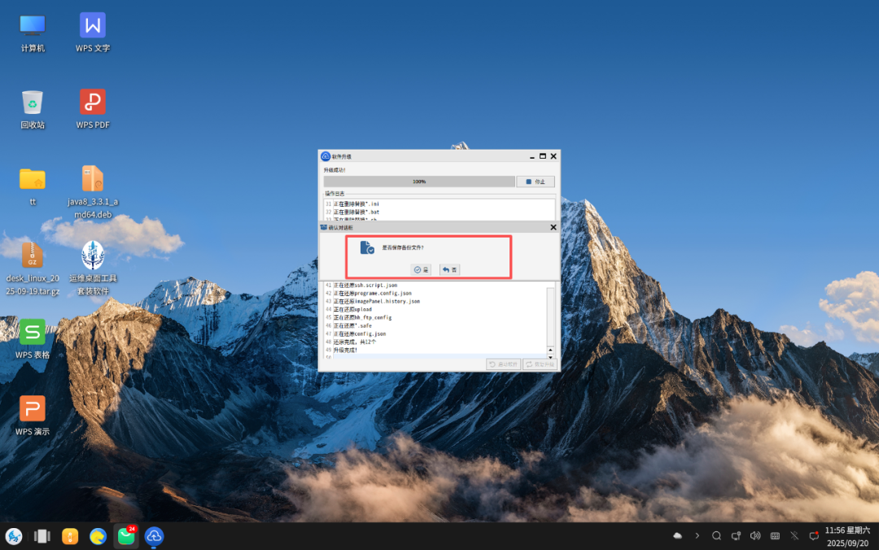
Task: Click the multitasking view taskbar icon
Action: click(x=42, y=536)
